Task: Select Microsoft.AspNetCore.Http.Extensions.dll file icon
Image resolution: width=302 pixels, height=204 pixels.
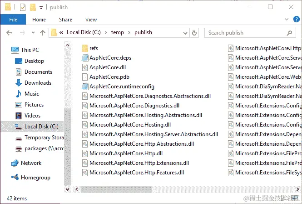Action: (x=85, y=163)
